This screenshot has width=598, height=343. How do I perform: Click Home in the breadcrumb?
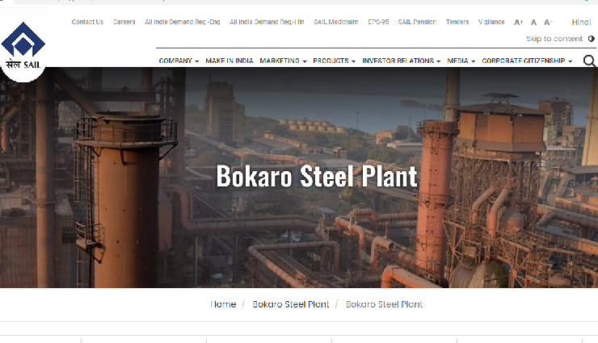pyautogui.click(x=223, y=304)
